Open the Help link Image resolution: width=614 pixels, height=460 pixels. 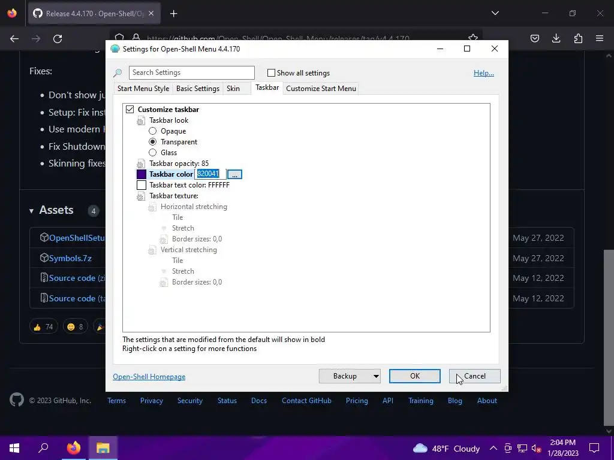tap(484, 72)
